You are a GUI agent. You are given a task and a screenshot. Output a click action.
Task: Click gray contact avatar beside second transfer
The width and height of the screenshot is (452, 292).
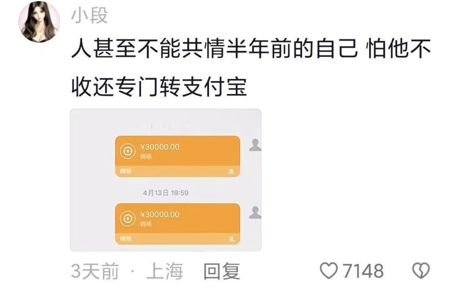pyautogui.click(x=255, y=213)
